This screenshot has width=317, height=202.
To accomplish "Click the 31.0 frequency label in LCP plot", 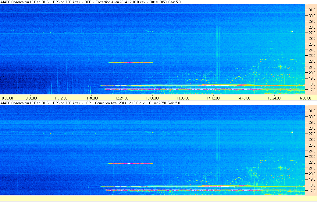I will coord(312,111).
